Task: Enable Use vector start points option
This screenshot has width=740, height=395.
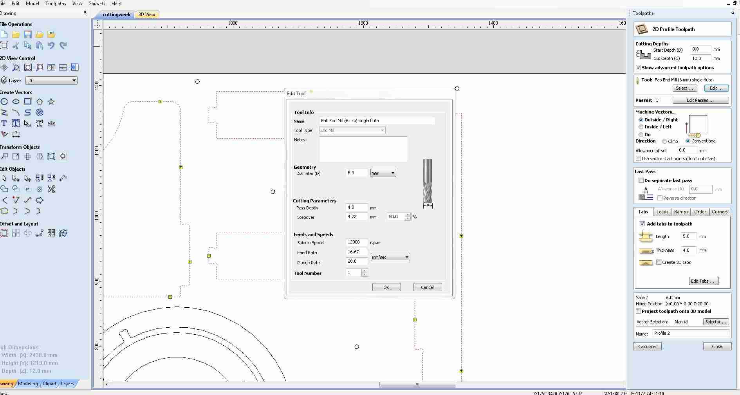Action: click(639, 159)
